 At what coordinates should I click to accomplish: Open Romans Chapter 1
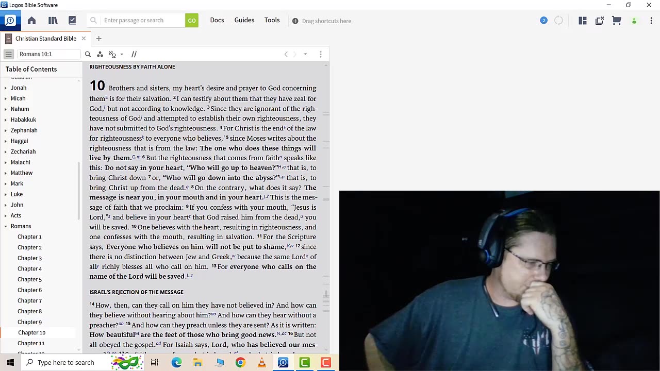(x=29, y=237)
